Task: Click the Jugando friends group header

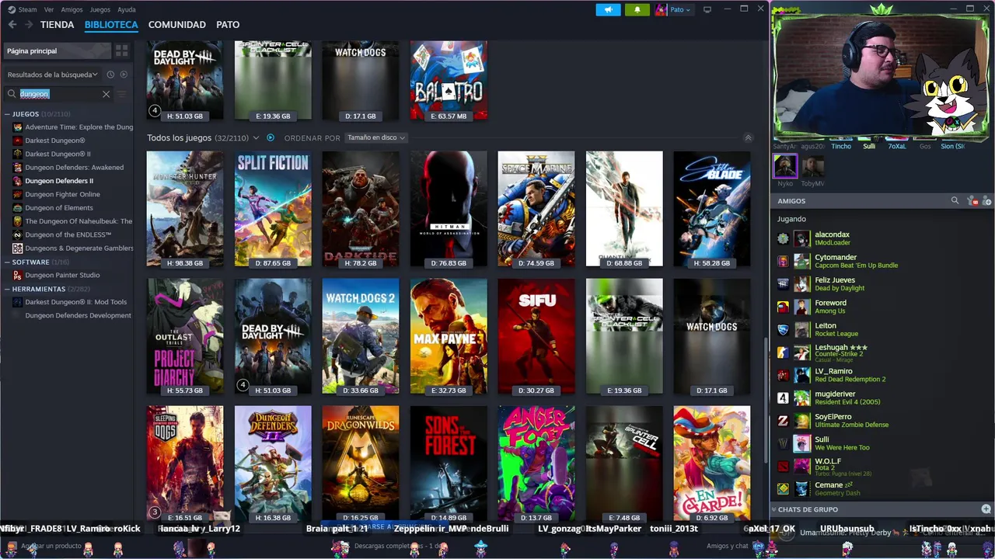Action: (792, 219)
